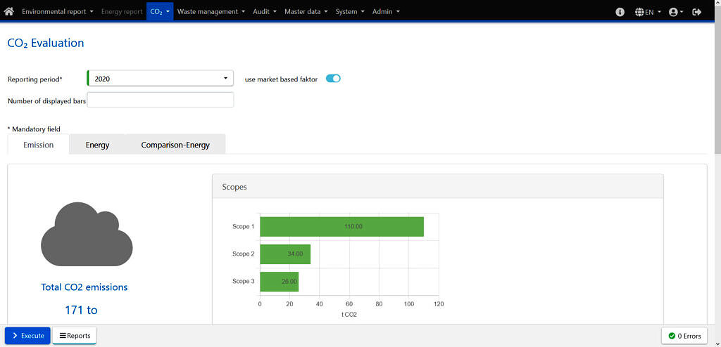Open the Reporting period dropdown
Image resolution: width=721 pixels, height=347 pixels.
point(161,79)
